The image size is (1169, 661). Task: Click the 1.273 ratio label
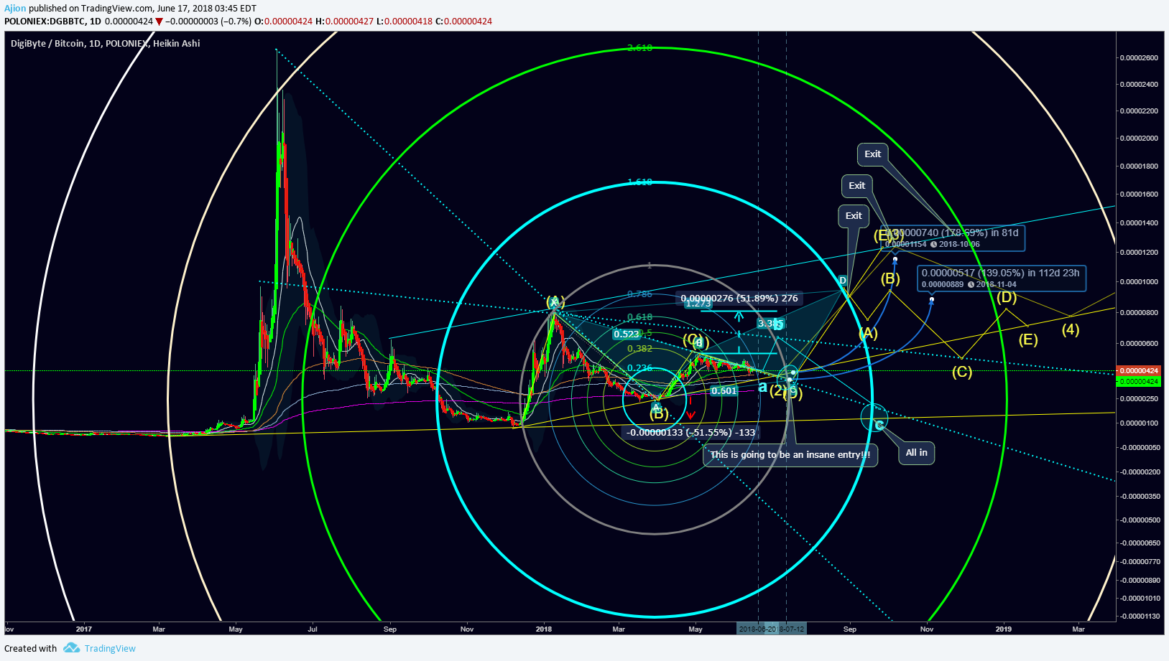[x=698, y=304]
